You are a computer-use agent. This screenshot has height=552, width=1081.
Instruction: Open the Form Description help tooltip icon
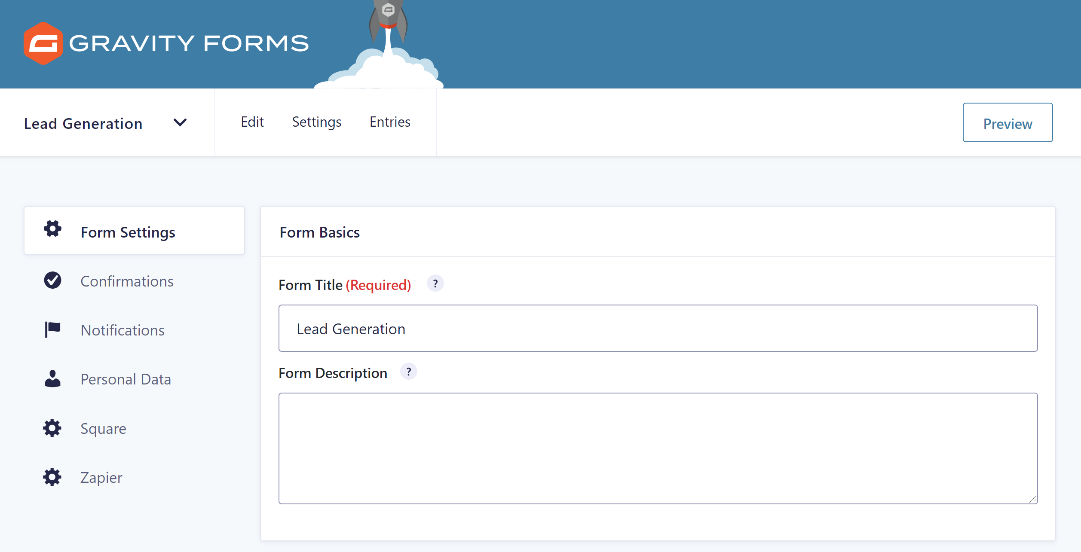click(408, 372)
